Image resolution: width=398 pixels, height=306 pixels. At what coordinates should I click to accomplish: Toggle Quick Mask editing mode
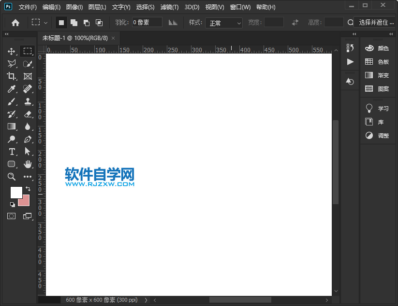coord(11,215)
